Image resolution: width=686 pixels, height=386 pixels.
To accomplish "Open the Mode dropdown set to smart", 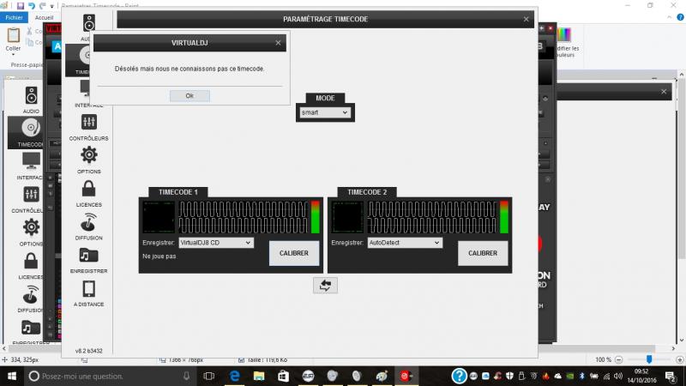I will (x=324, y=112).
